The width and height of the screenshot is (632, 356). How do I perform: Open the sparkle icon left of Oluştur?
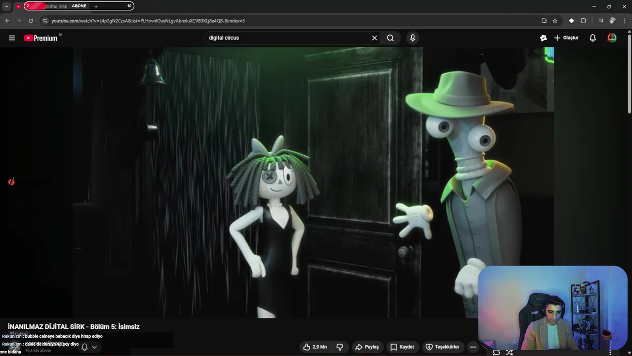click(x=544, y=38)
